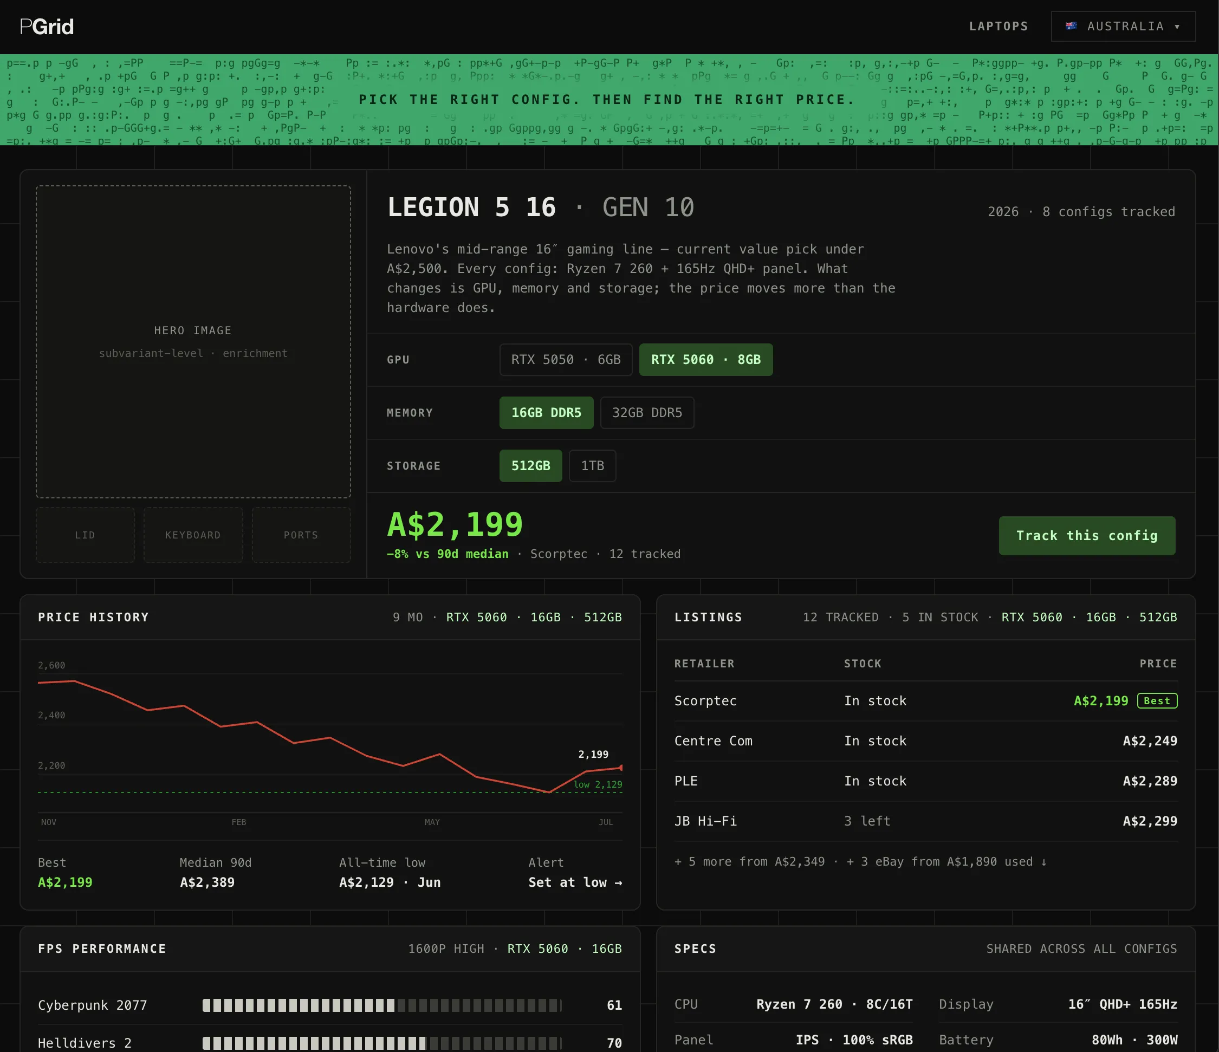Click the Set at low alert link

point(575,882)
